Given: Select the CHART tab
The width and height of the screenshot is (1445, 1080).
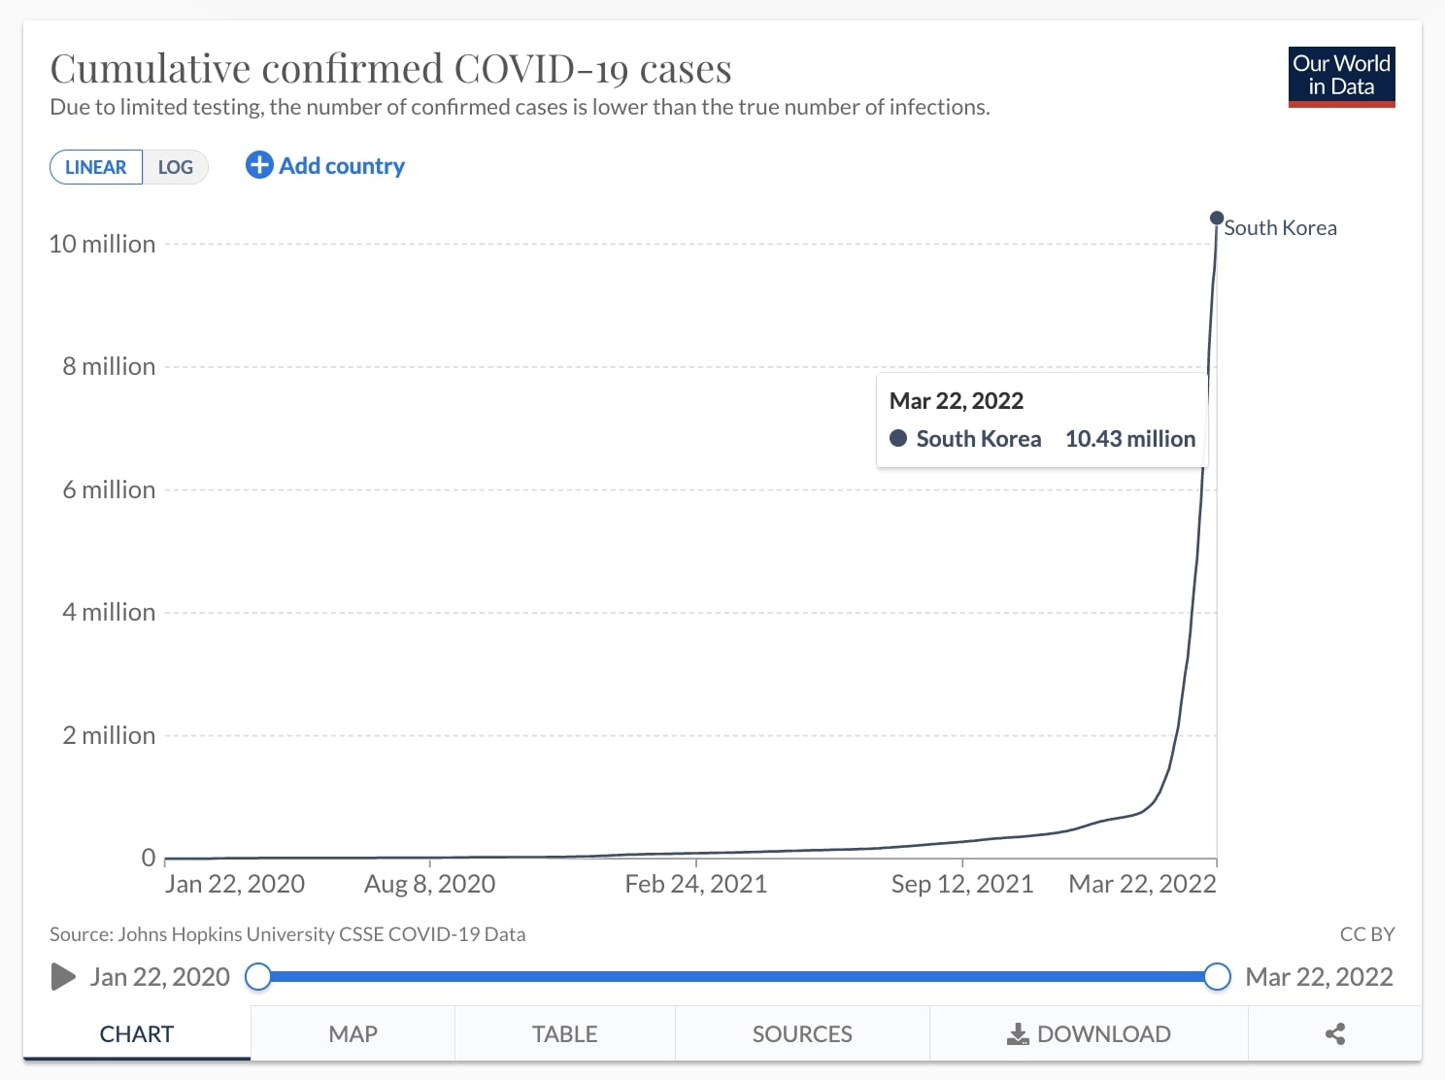Looking at the screenshot, I should click(137, 1034).
